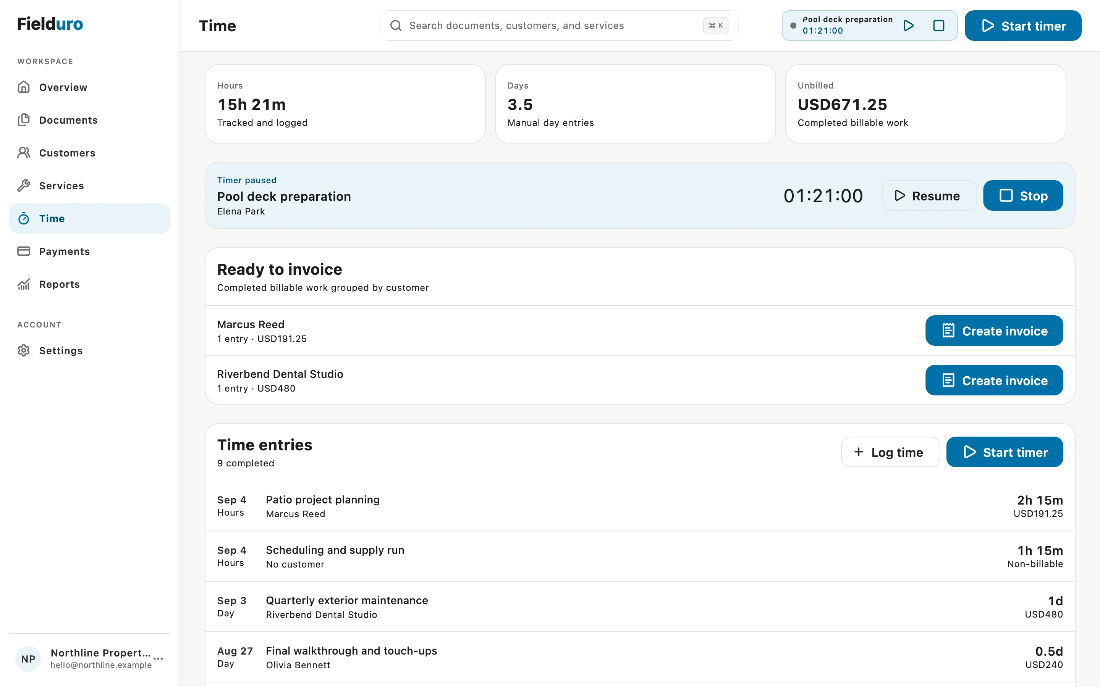Go to Documents in the sidebar
Image resolution: width=1100 pixels, height=687 pixels.
(x=89, y=120)
